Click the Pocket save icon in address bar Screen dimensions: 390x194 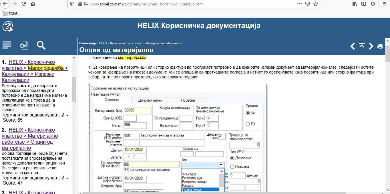pyautogui.click(x=307, y=4)
